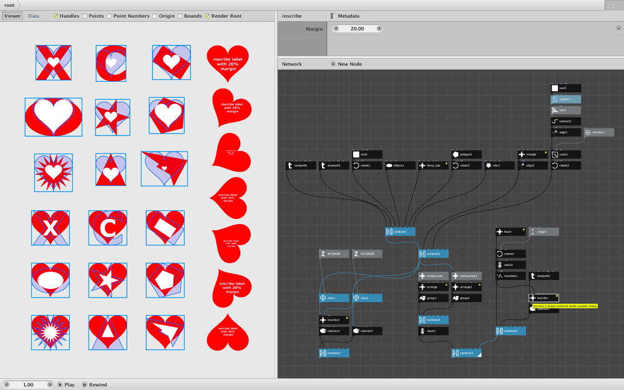This screenshot has height=390, width=624.
Task: Select the combine1 node
Action: 400,232
